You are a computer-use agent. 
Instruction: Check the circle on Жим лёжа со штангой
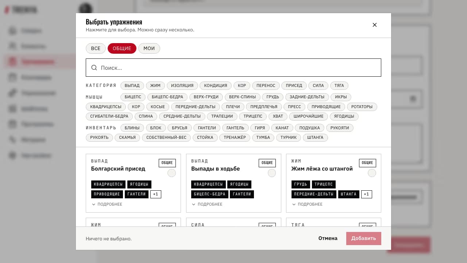pyautogui.click(x=372, y=173)
